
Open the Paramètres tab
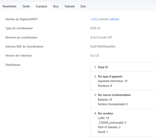pyautogui.click(x=9, y=6)
